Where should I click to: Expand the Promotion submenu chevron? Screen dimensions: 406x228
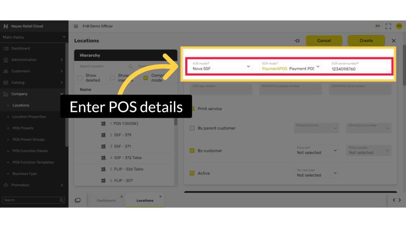[62, 185]
